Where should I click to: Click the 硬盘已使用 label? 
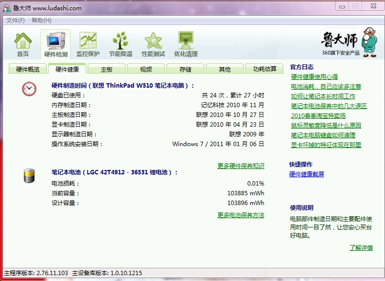[x=68, y=95]
